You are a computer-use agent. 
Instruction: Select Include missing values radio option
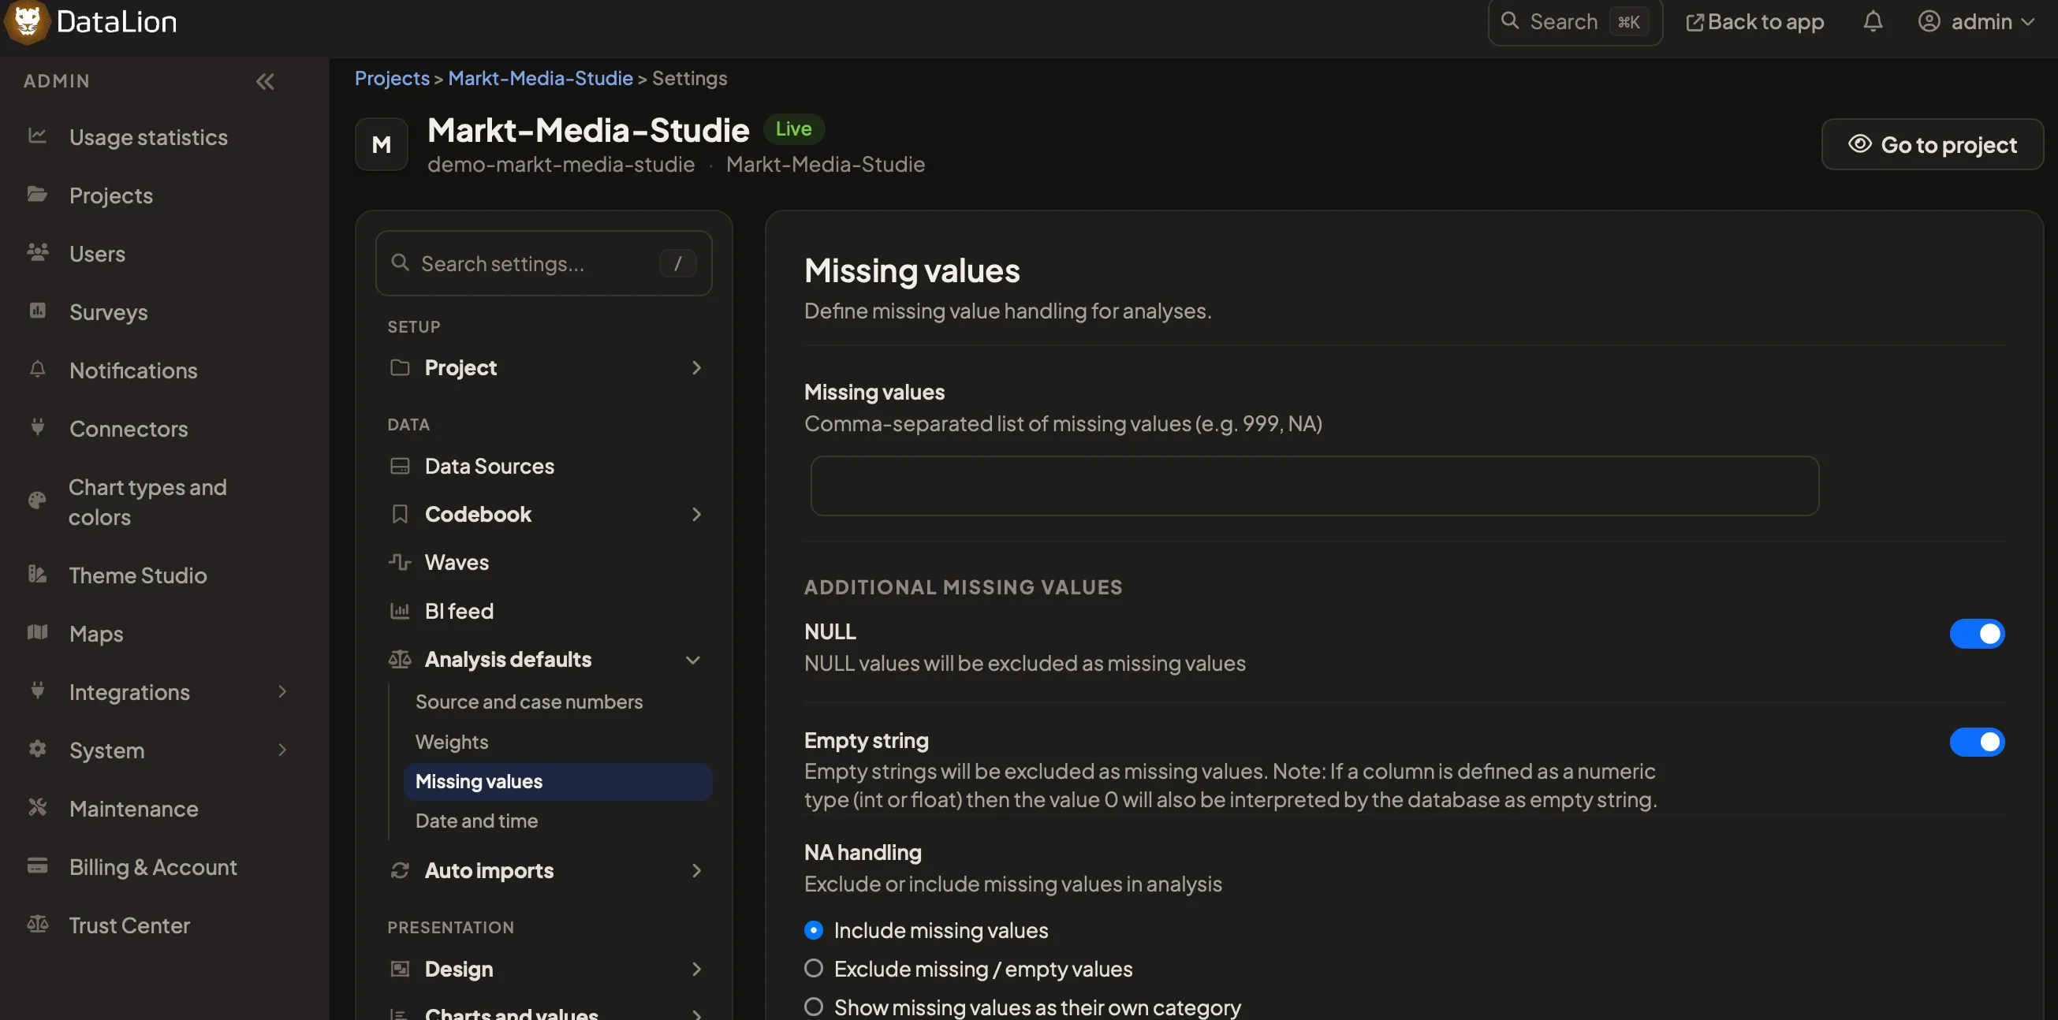[813, 931]
